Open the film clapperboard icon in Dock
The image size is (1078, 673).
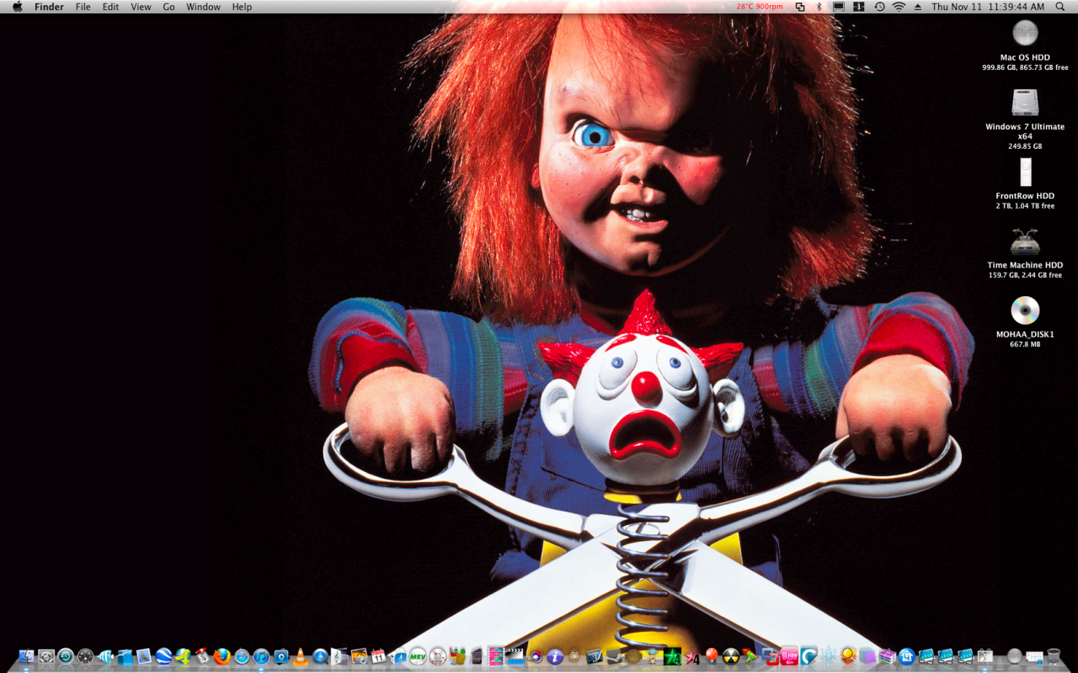point(515,656)
